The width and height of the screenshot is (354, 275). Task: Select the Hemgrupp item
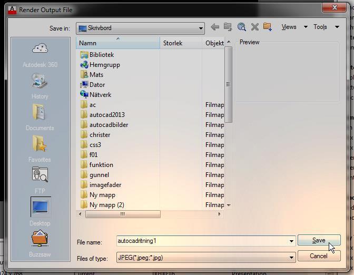point(100,65)
